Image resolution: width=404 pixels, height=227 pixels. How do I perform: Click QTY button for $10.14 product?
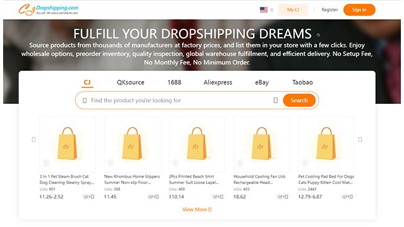coord(218,197)
